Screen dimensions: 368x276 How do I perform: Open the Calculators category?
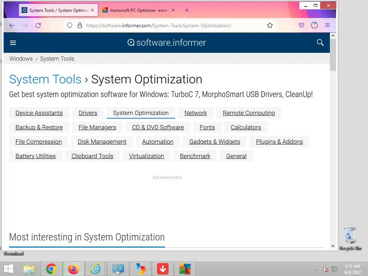[246, 127]
